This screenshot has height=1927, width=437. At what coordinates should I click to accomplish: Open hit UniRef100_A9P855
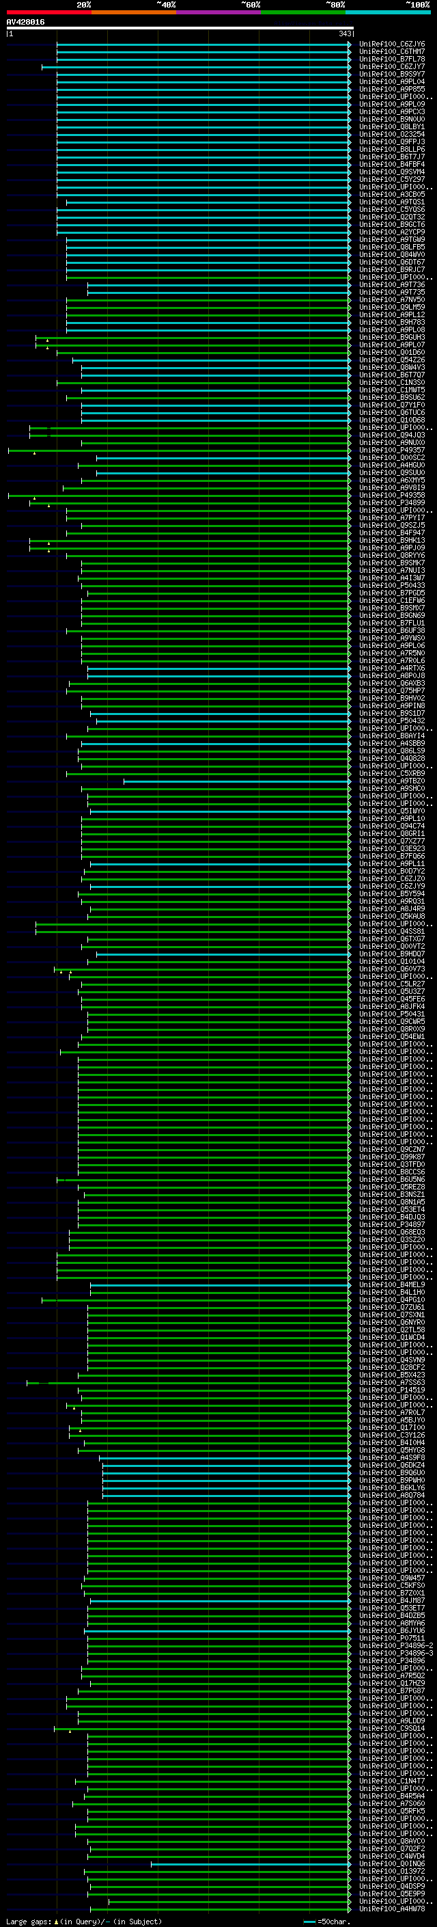[x=391, y=89]
